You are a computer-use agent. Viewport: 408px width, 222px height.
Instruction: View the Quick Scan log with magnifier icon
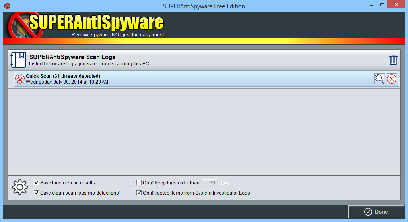379,79
